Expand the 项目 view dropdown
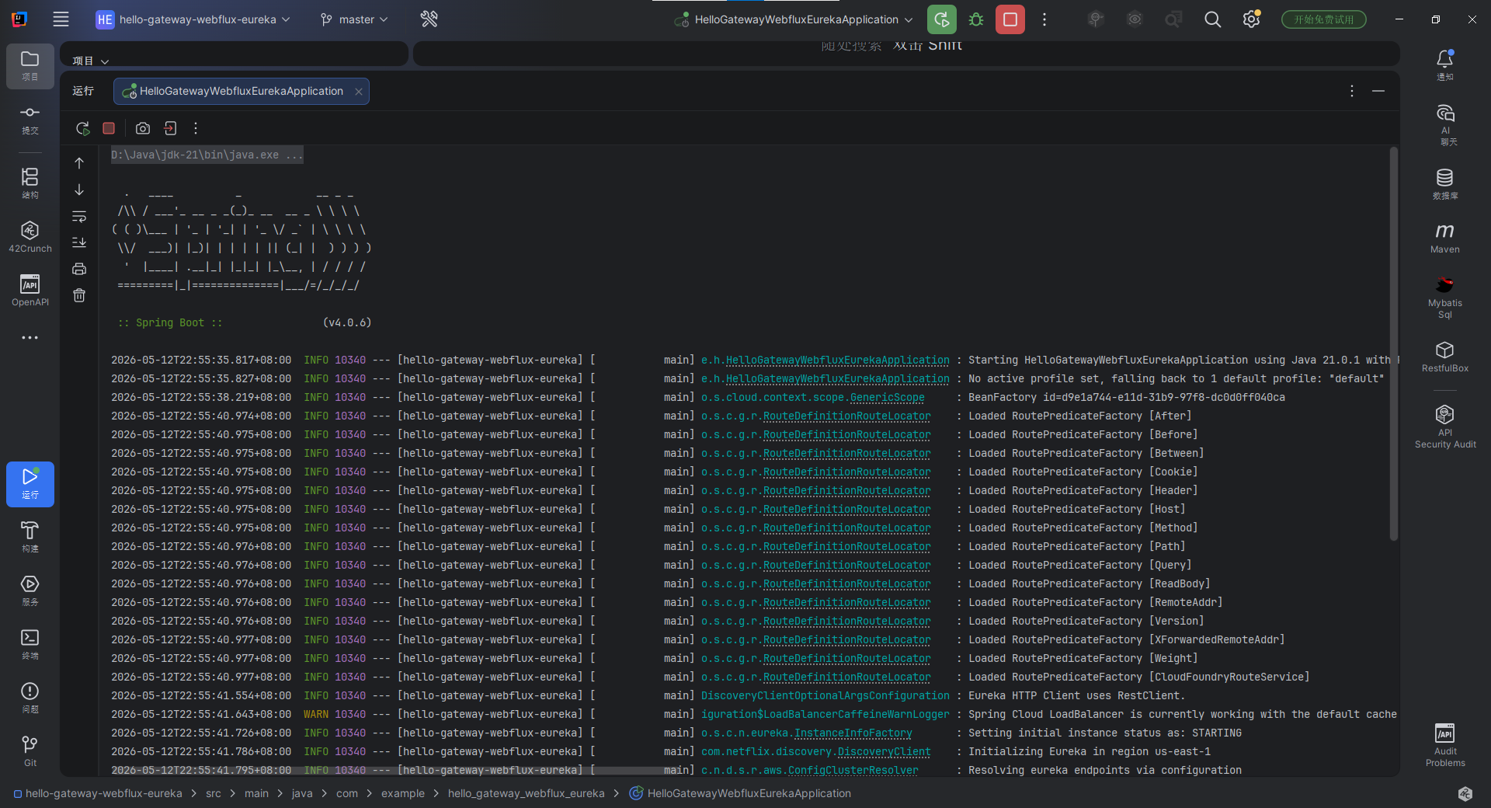 click(x=91, y=61)
